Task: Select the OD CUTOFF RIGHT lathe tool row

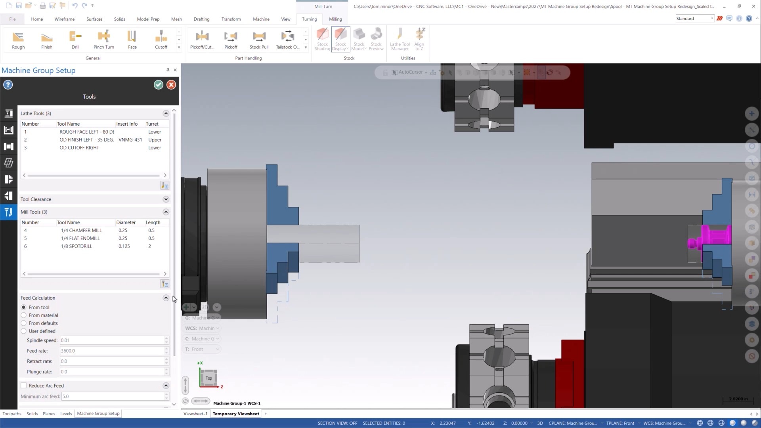Action: tap(95, 148)
